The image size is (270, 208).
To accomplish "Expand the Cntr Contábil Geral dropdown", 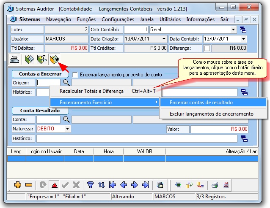I will pyautogui.click(x=233, y=30).
